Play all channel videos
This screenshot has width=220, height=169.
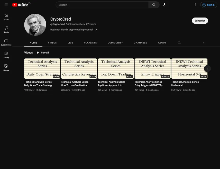pyautogui.click(x=43, y=53)
